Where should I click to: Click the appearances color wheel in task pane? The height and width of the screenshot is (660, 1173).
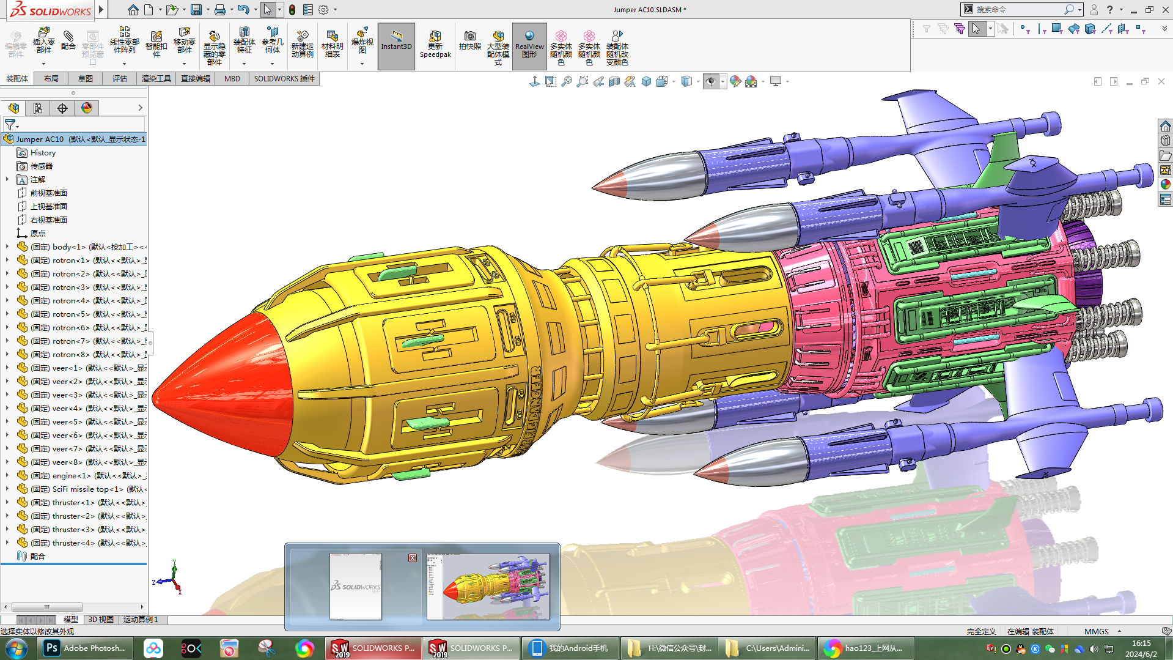[1165, 184]
